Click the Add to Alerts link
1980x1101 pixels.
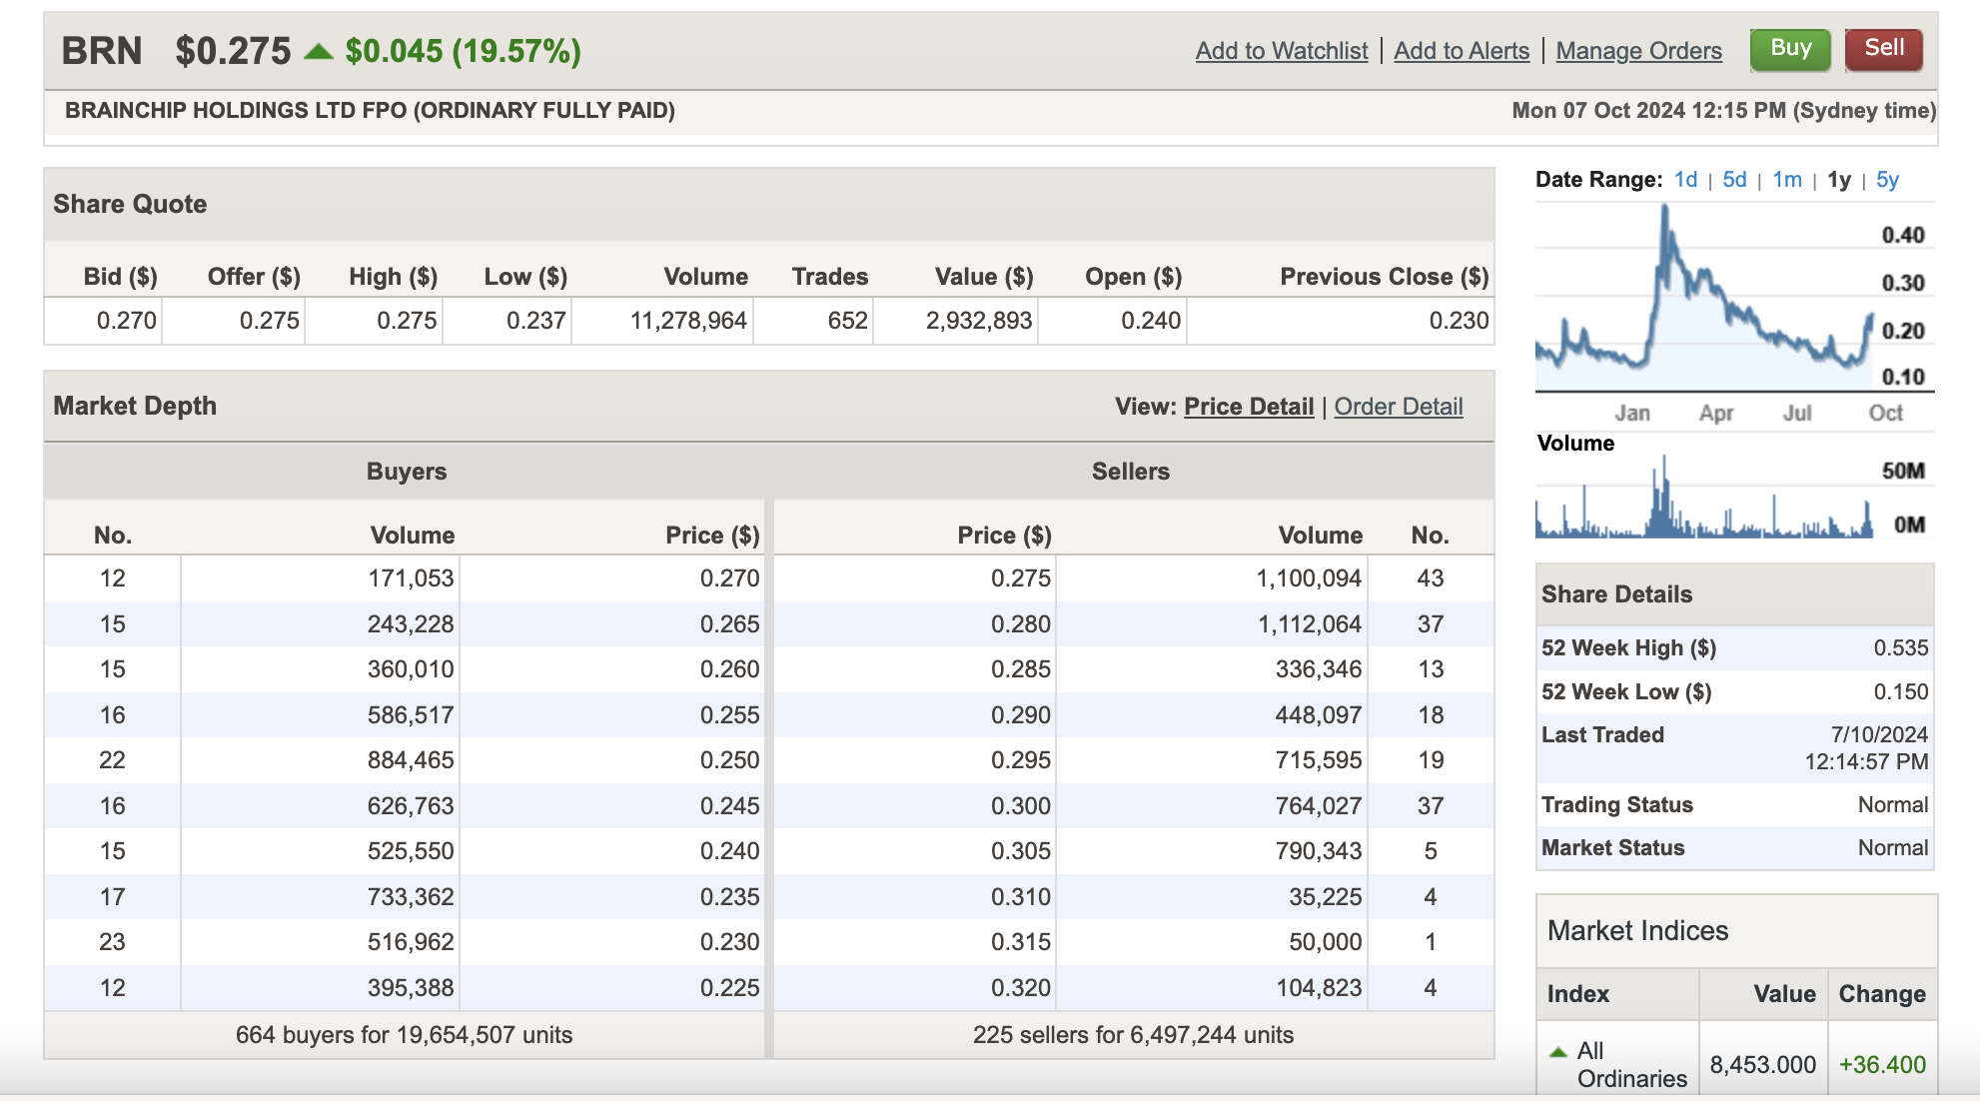1462,51
